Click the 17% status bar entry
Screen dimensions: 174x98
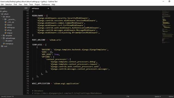click(x=128, y=97)
